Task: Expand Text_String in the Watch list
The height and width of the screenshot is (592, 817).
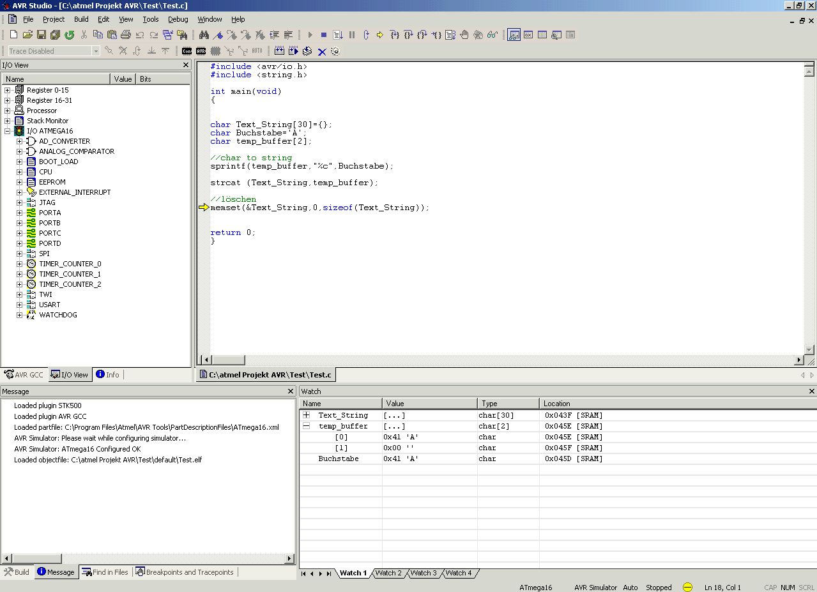Action: [306, 415]
